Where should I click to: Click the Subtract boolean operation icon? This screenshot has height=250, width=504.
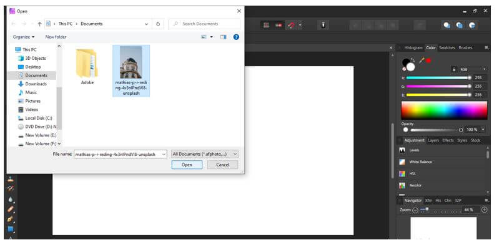click(x=459, y=25)
